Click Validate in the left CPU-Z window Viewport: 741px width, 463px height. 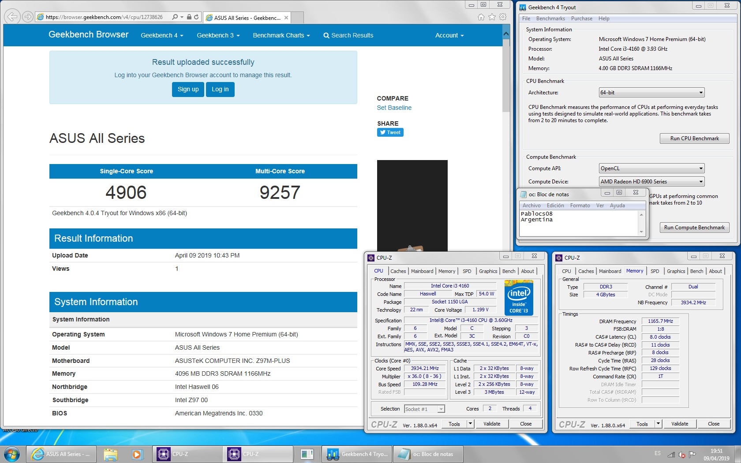492,424
